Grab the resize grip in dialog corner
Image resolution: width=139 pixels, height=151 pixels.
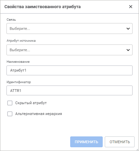(x=138, y=150)
